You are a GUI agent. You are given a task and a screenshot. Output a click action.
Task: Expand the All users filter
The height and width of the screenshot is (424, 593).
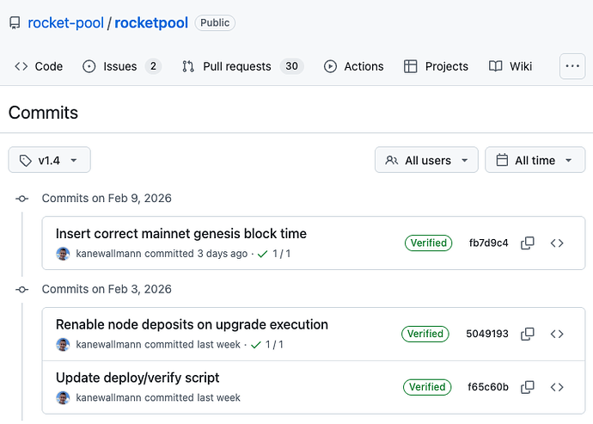click(x=426, y=160)
